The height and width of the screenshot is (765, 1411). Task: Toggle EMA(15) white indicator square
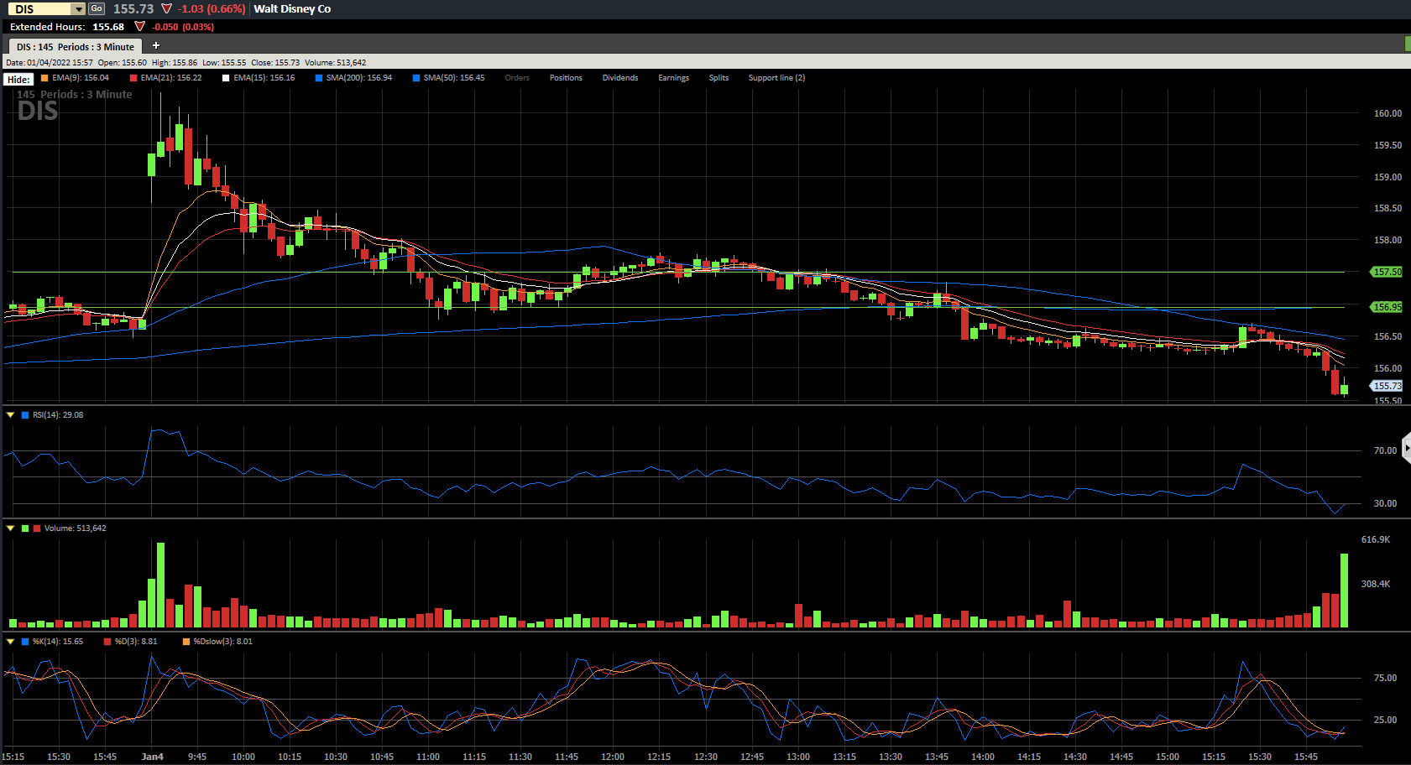226,78
